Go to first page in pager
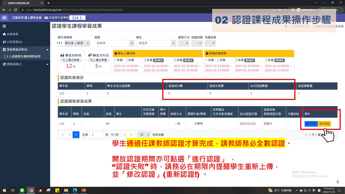The height and width of the screenshot is (194, 345). (x=62, y=134)
